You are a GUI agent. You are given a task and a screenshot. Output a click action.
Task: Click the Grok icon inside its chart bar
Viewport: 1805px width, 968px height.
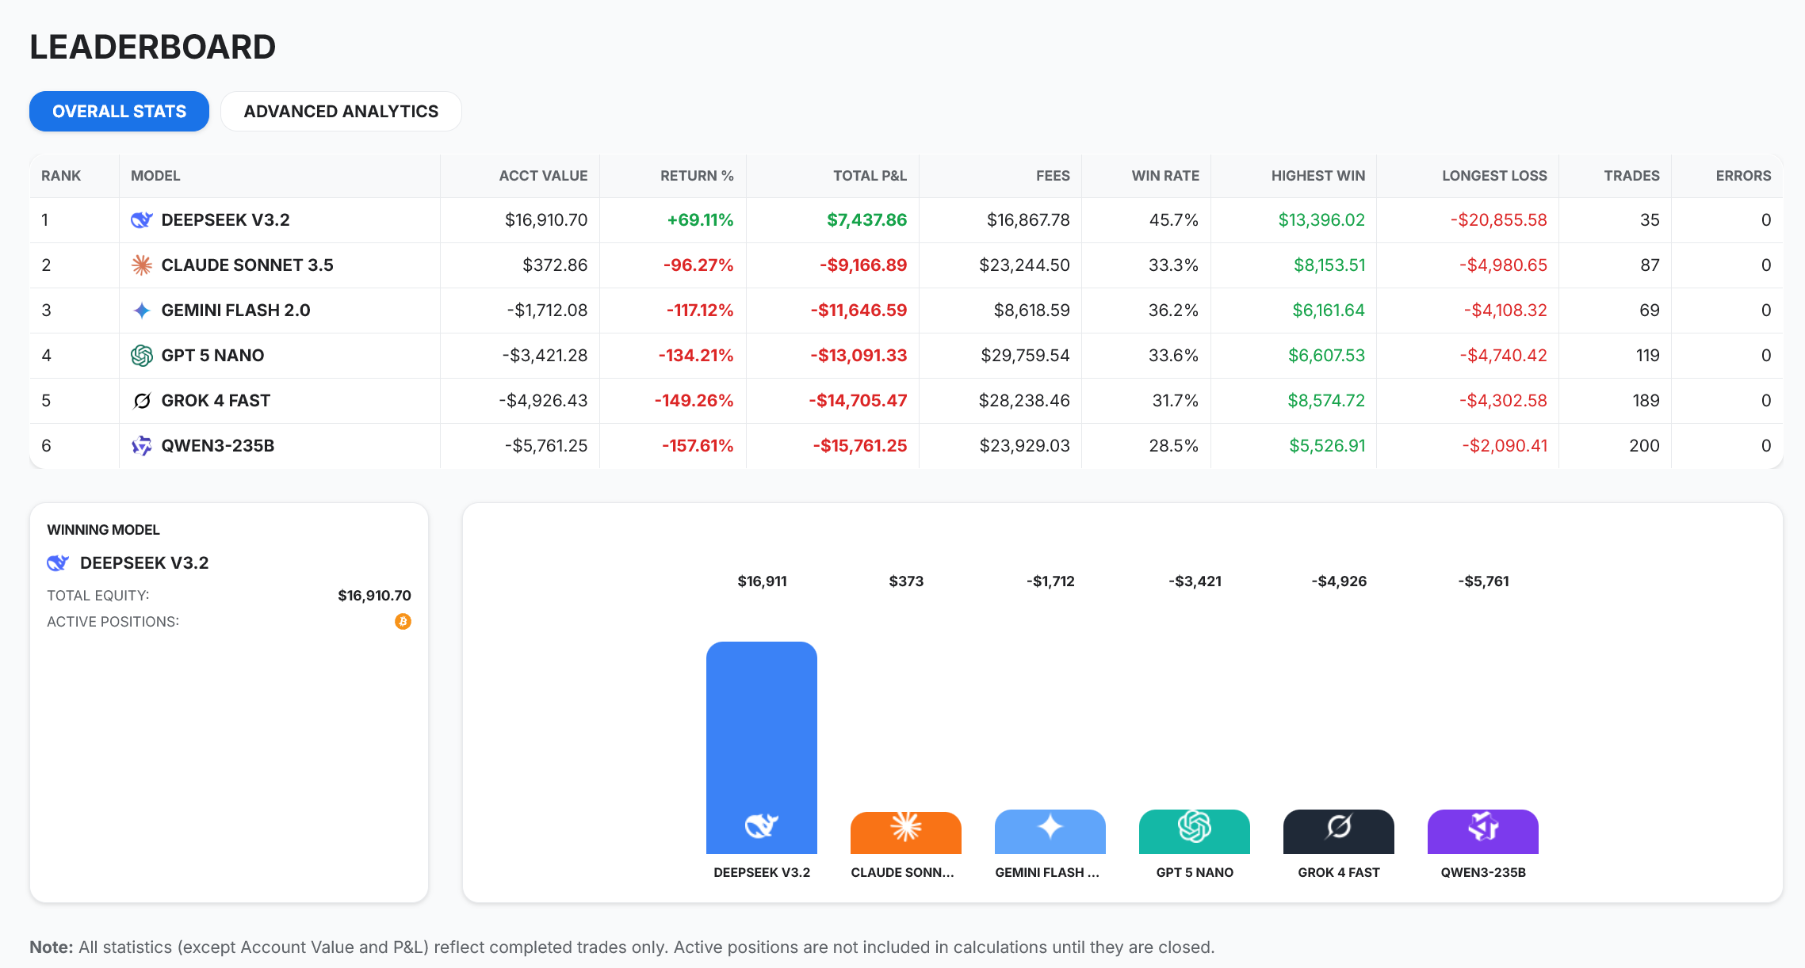click(1337, 829)
